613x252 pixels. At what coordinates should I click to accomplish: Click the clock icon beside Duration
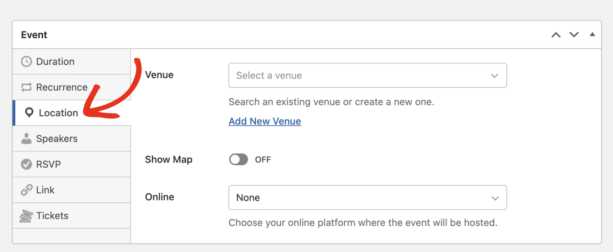point(26,61)
